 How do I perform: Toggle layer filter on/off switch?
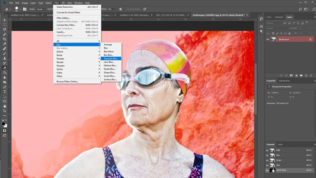tap(307, 22)
